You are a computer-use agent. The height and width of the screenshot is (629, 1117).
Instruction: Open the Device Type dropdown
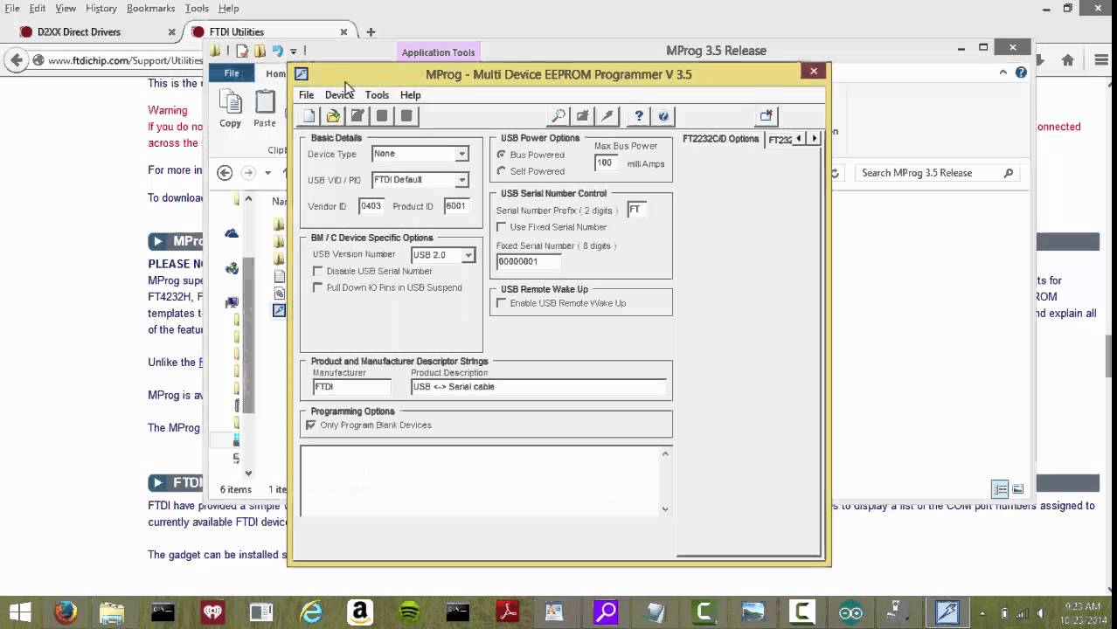click(x=461, y=154)
